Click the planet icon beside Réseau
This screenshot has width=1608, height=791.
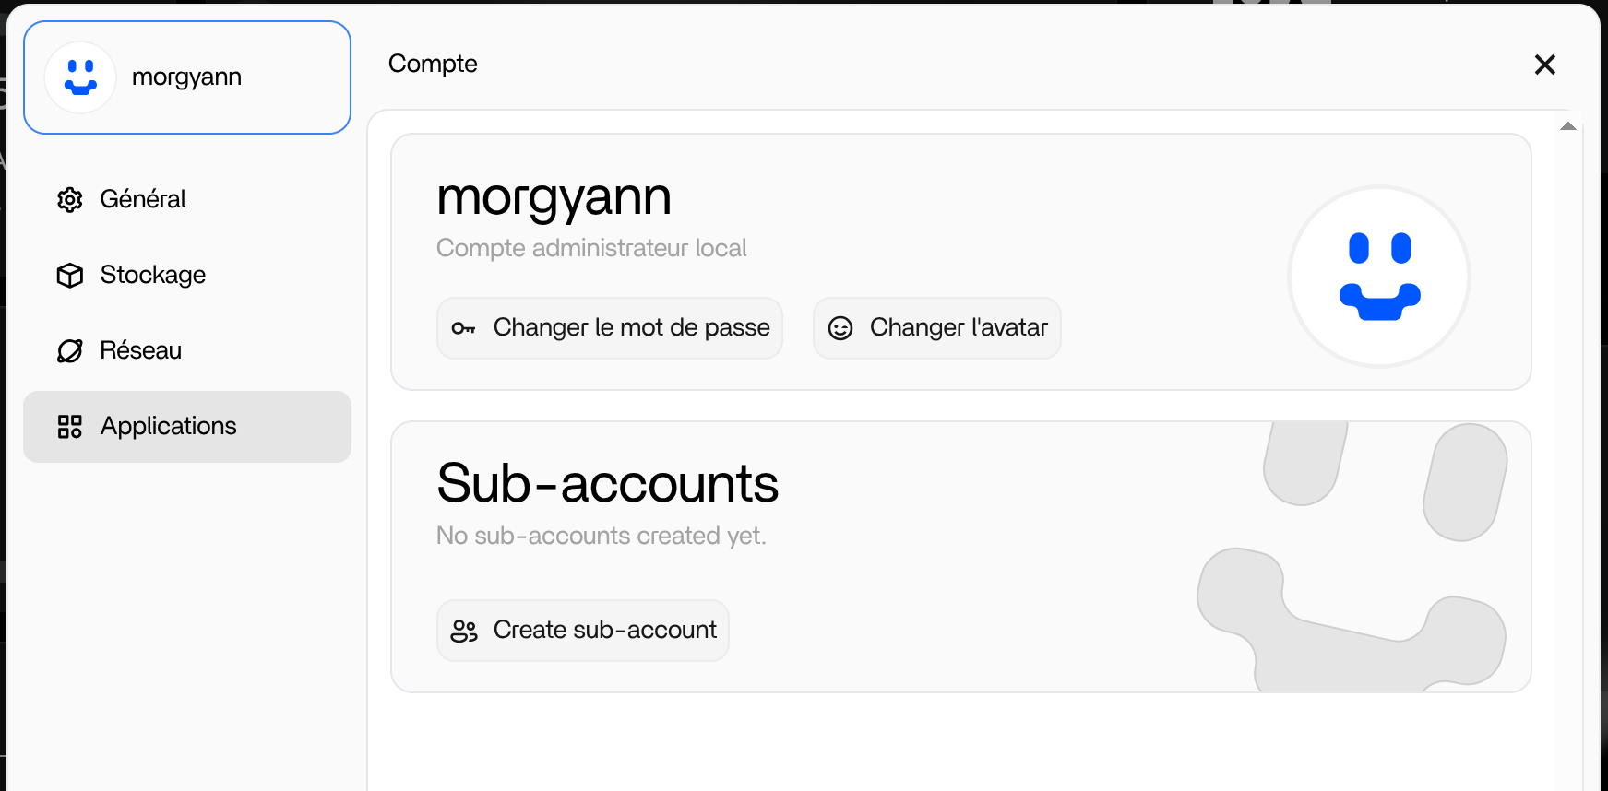pyautogui.click(x=70, y=351)
